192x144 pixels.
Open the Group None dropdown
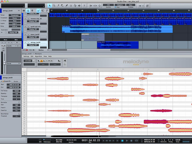click(15, 21)
